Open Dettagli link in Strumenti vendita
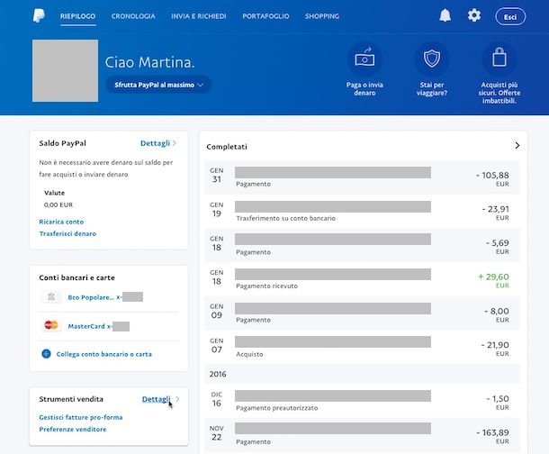 coord(156,399)
